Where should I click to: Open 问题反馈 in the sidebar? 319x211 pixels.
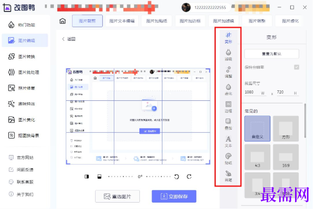tap(21, 170)
